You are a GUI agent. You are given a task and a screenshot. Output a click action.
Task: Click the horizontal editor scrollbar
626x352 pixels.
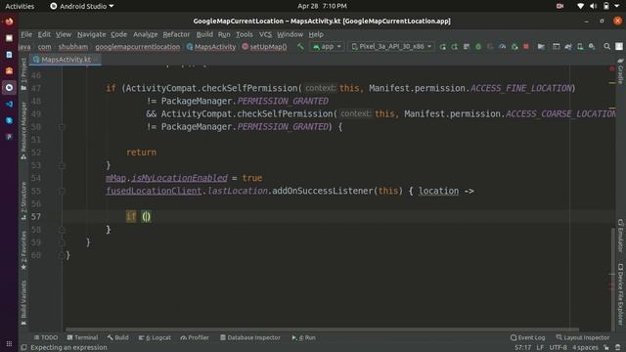click(x=322, y=330)
